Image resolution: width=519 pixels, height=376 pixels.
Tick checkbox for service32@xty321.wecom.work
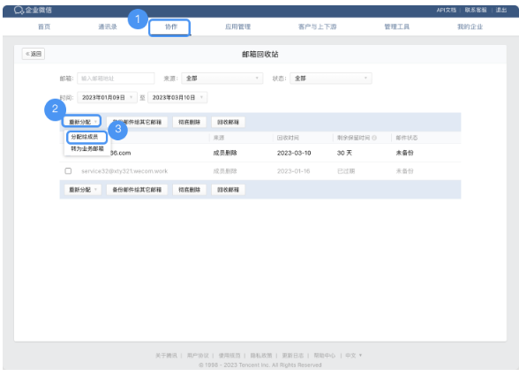[68, 171]
